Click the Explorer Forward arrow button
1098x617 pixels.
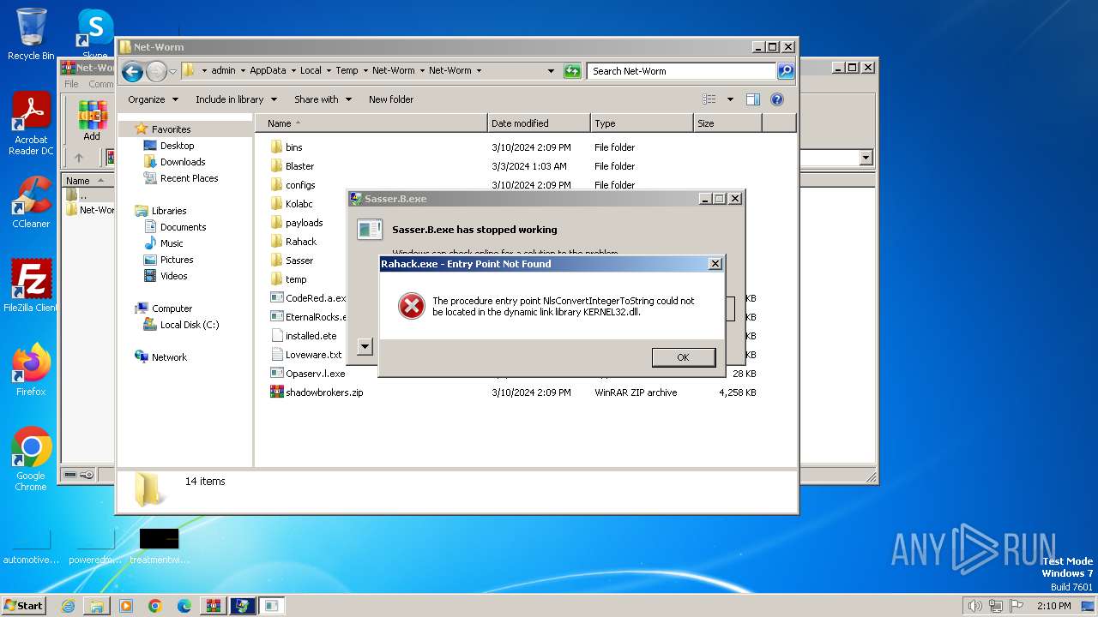click(x=156, y=71)
